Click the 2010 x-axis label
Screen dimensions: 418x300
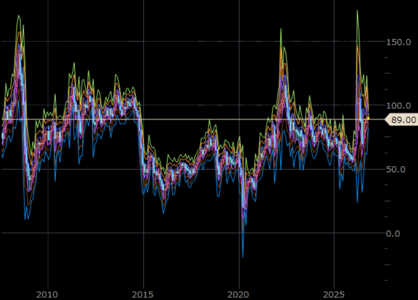47,295
